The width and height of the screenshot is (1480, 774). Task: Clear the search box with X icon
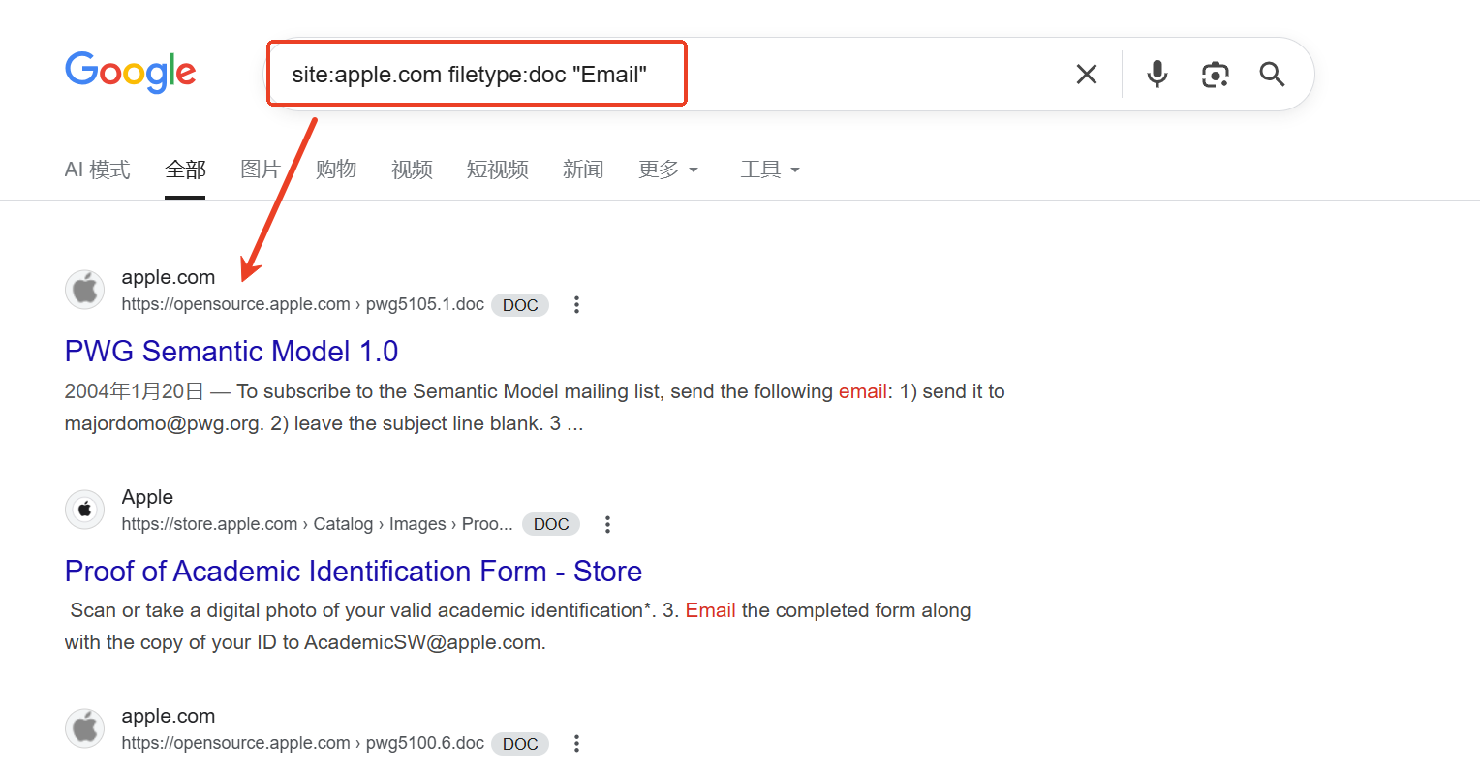pos(1087,75)
